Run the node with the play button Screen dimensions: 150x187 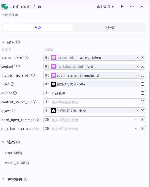point(122,6)
